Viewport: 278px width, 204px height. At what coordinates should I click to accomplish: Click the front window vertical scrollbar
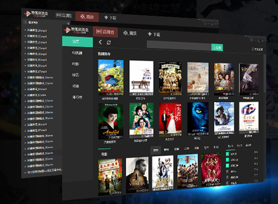265,73
